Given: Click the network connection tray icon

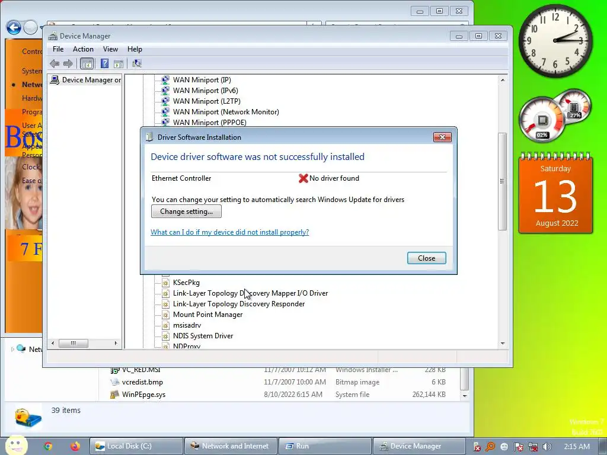Looking at the screenshot, I should 533,447.
